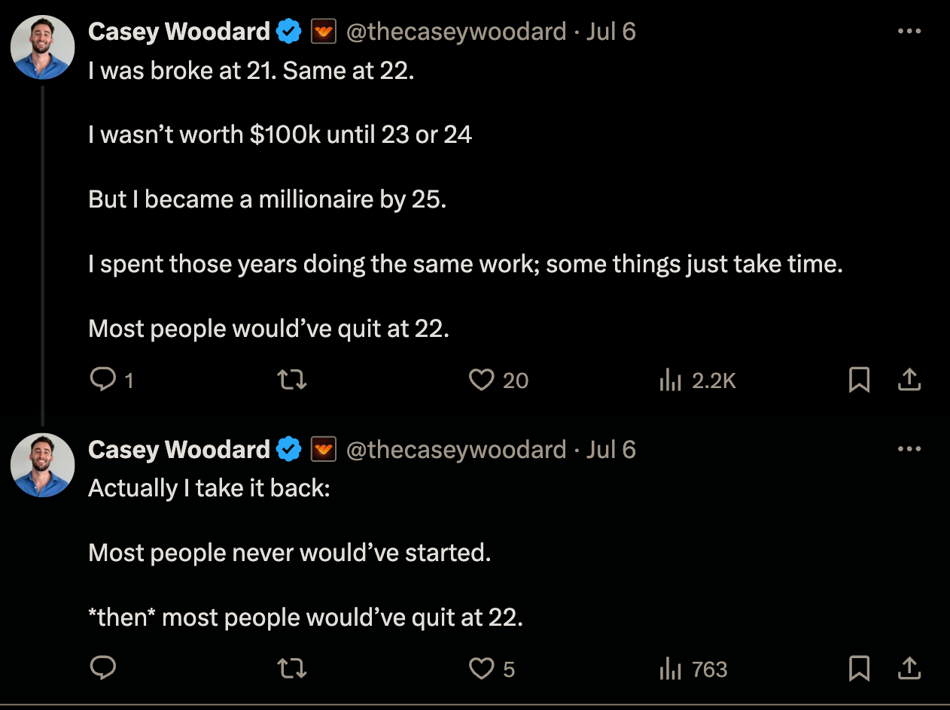Open more options menu on first tweet
Viewport: 950px width, 710px height.
910,30
